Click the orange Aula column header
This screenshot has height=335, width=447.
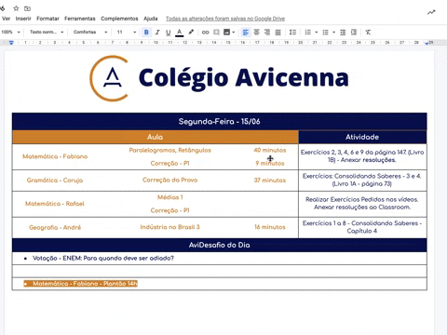point(155,137)
